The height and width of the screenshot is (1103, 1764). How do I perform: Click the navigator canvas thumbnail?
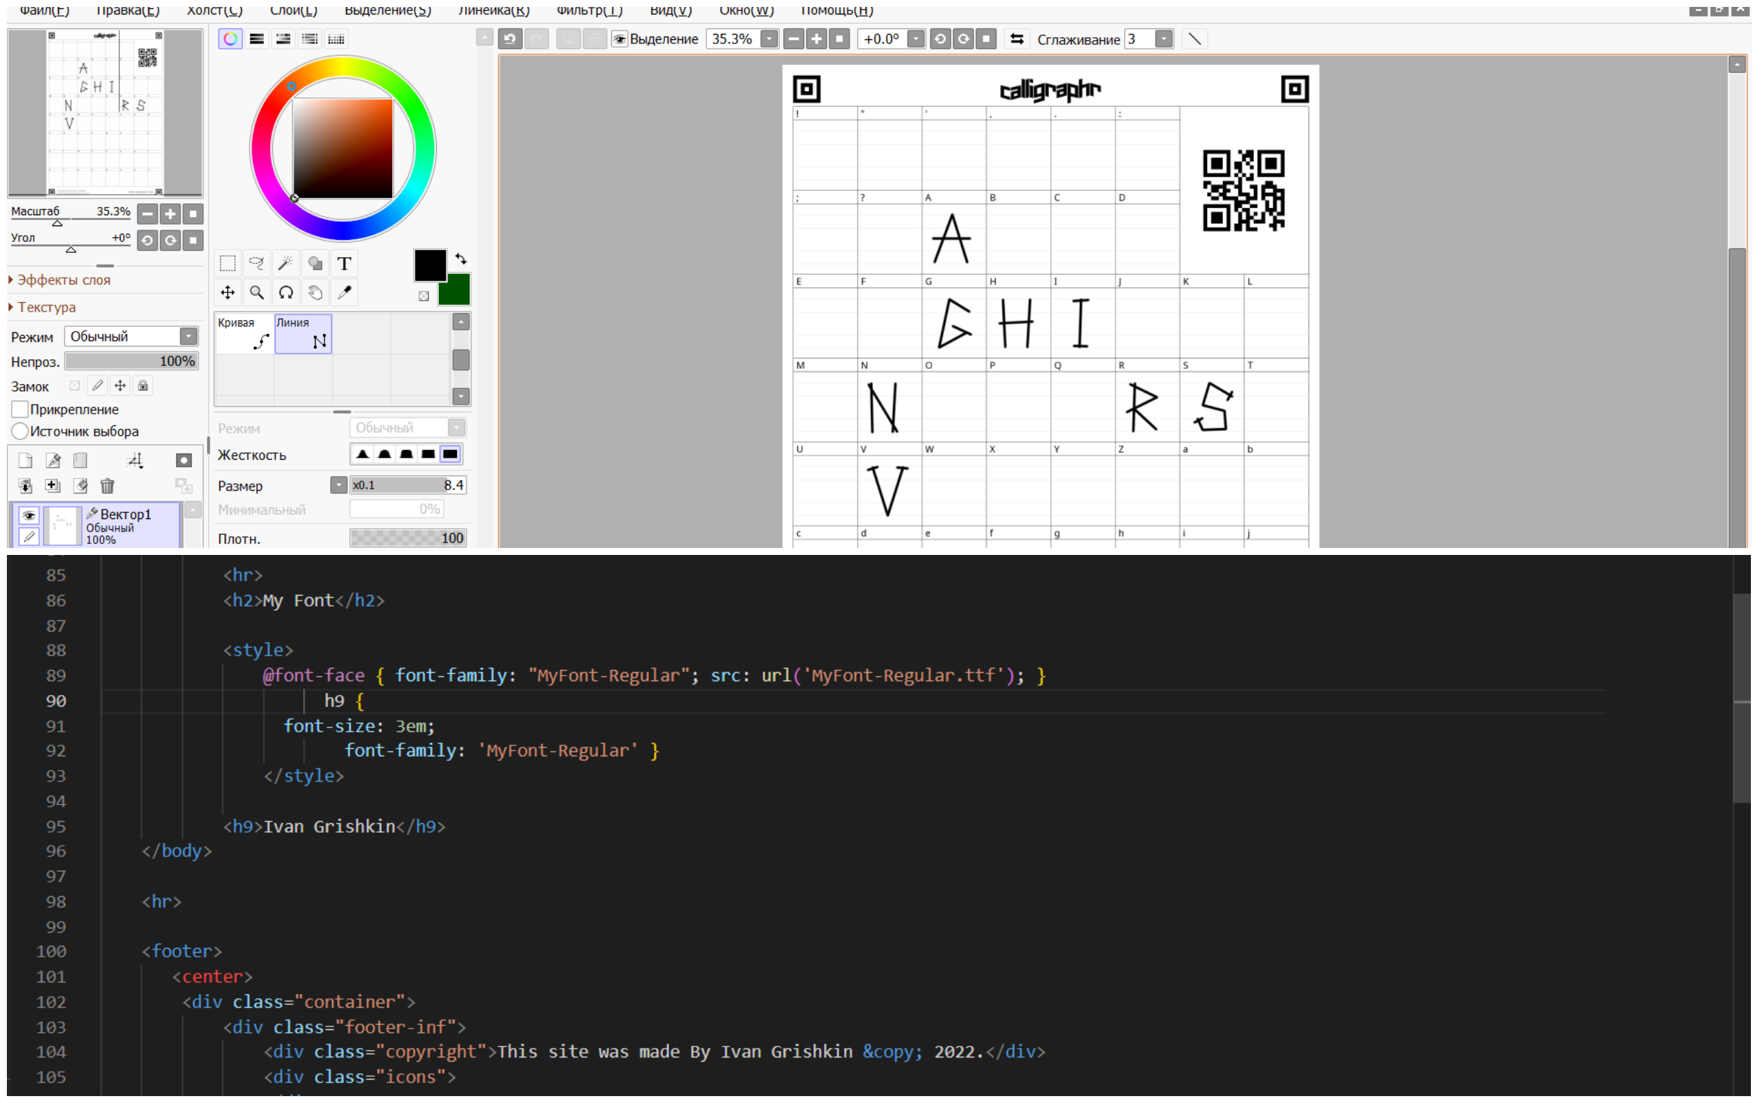(x=105, y=113)
